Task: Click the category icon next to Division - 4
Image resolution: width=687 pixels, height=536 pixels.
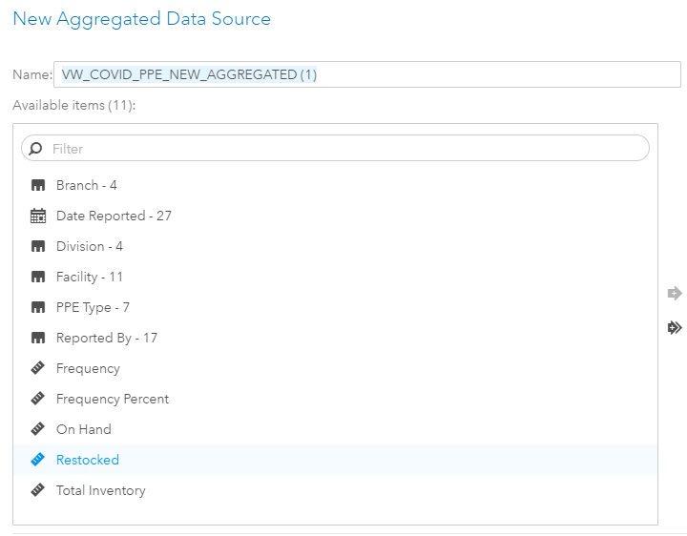Action: pos(38,246)
